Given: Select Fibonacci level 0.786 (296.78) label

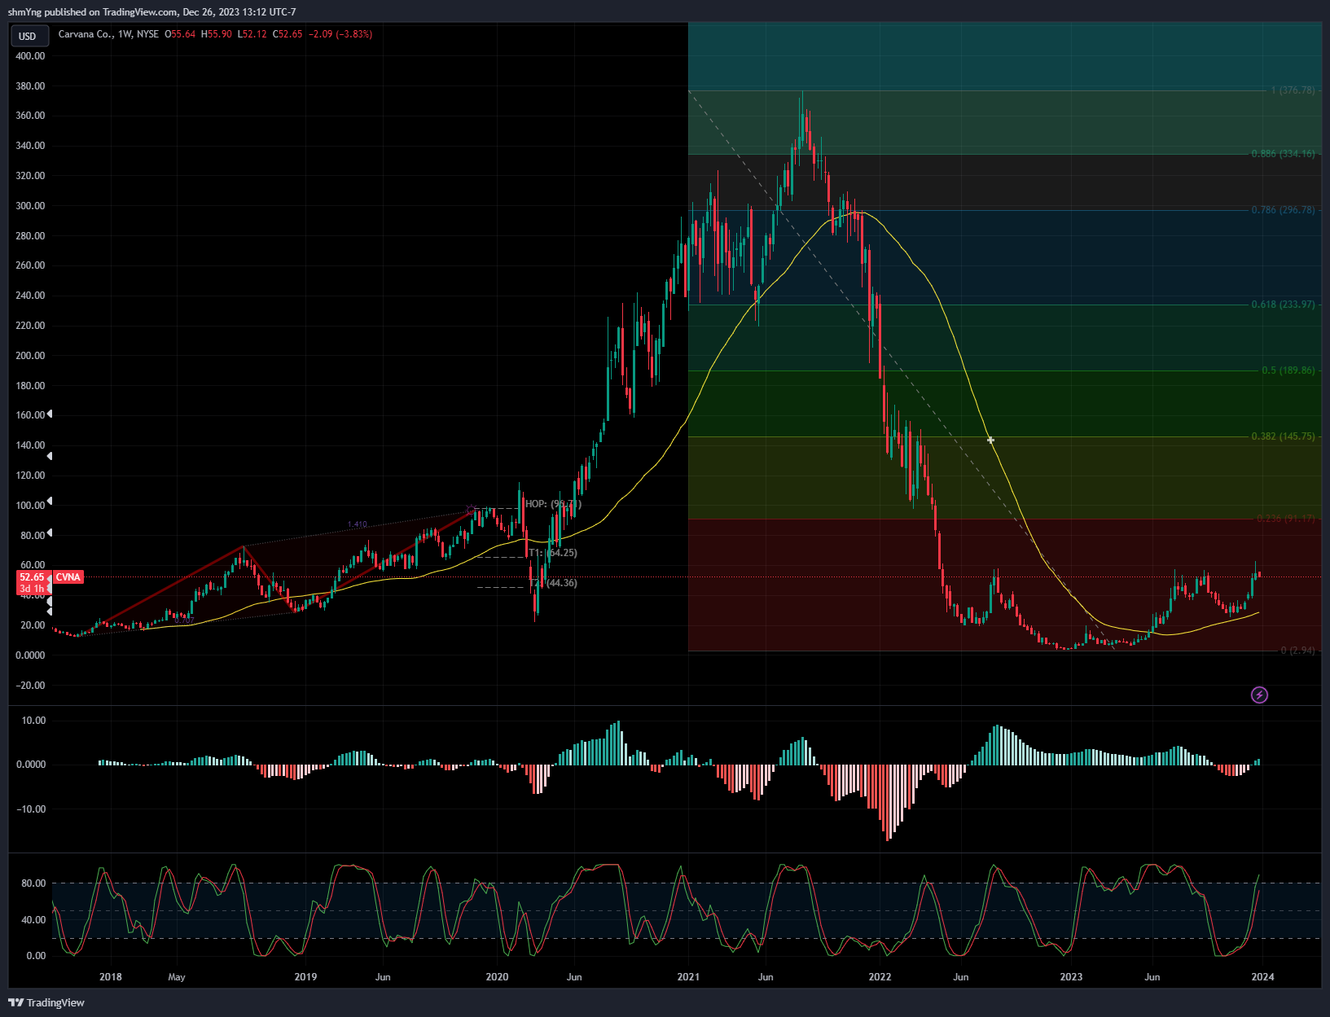Looking at the screenshot, I should [x=1283, y=210].
